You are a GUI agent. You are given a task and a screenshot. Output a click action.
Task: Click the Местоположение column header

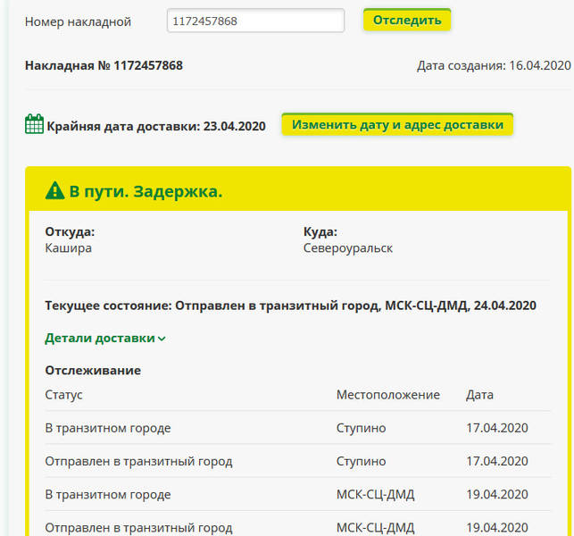(x=388, y=395)
